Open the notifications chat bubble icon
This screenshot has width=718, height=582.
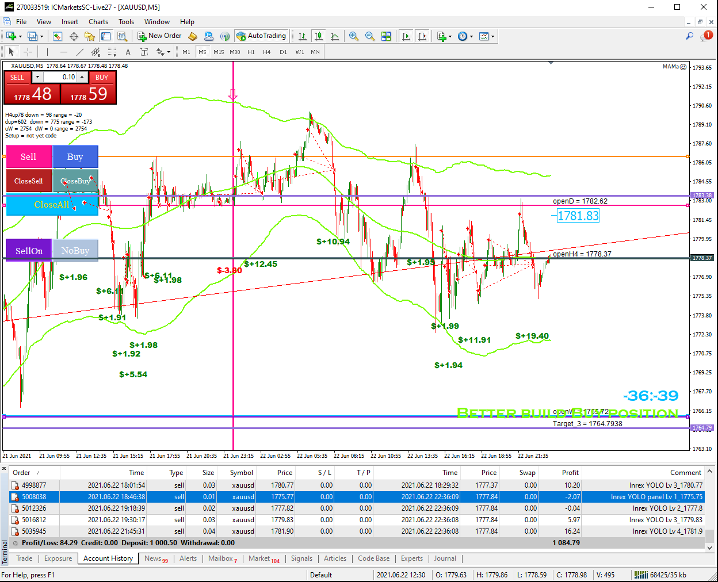[x=707, y=36]
